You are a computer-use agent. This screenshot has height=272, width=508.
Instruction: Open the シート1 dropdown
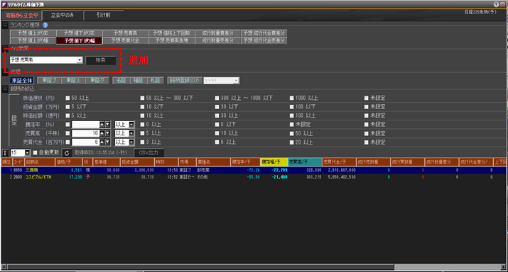pos(236,81)
